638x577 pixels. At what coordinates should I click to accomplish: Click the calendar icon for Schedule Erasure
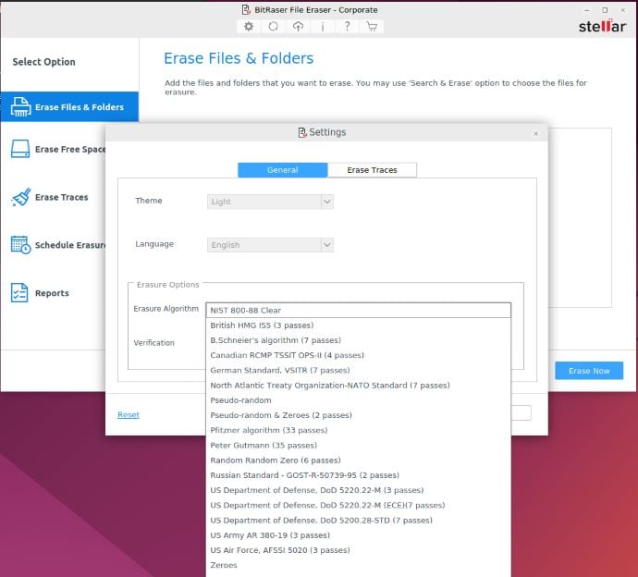coord(20,245)
